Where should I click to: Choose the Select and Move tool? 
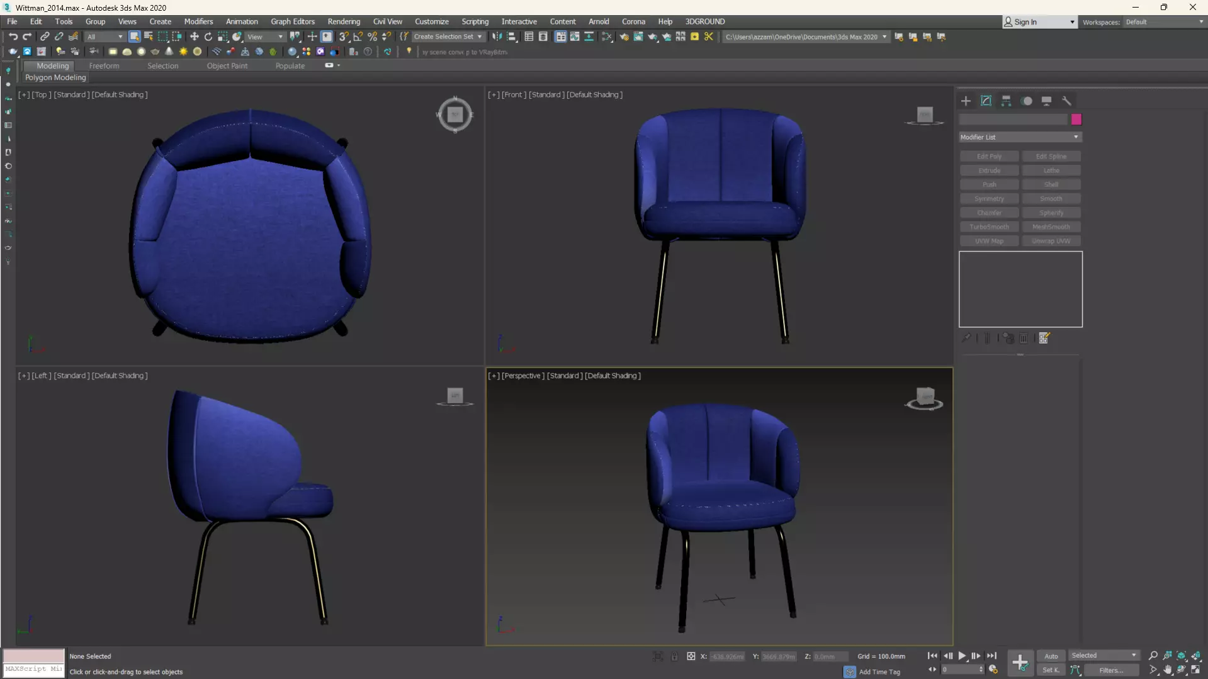pos(194,36)
